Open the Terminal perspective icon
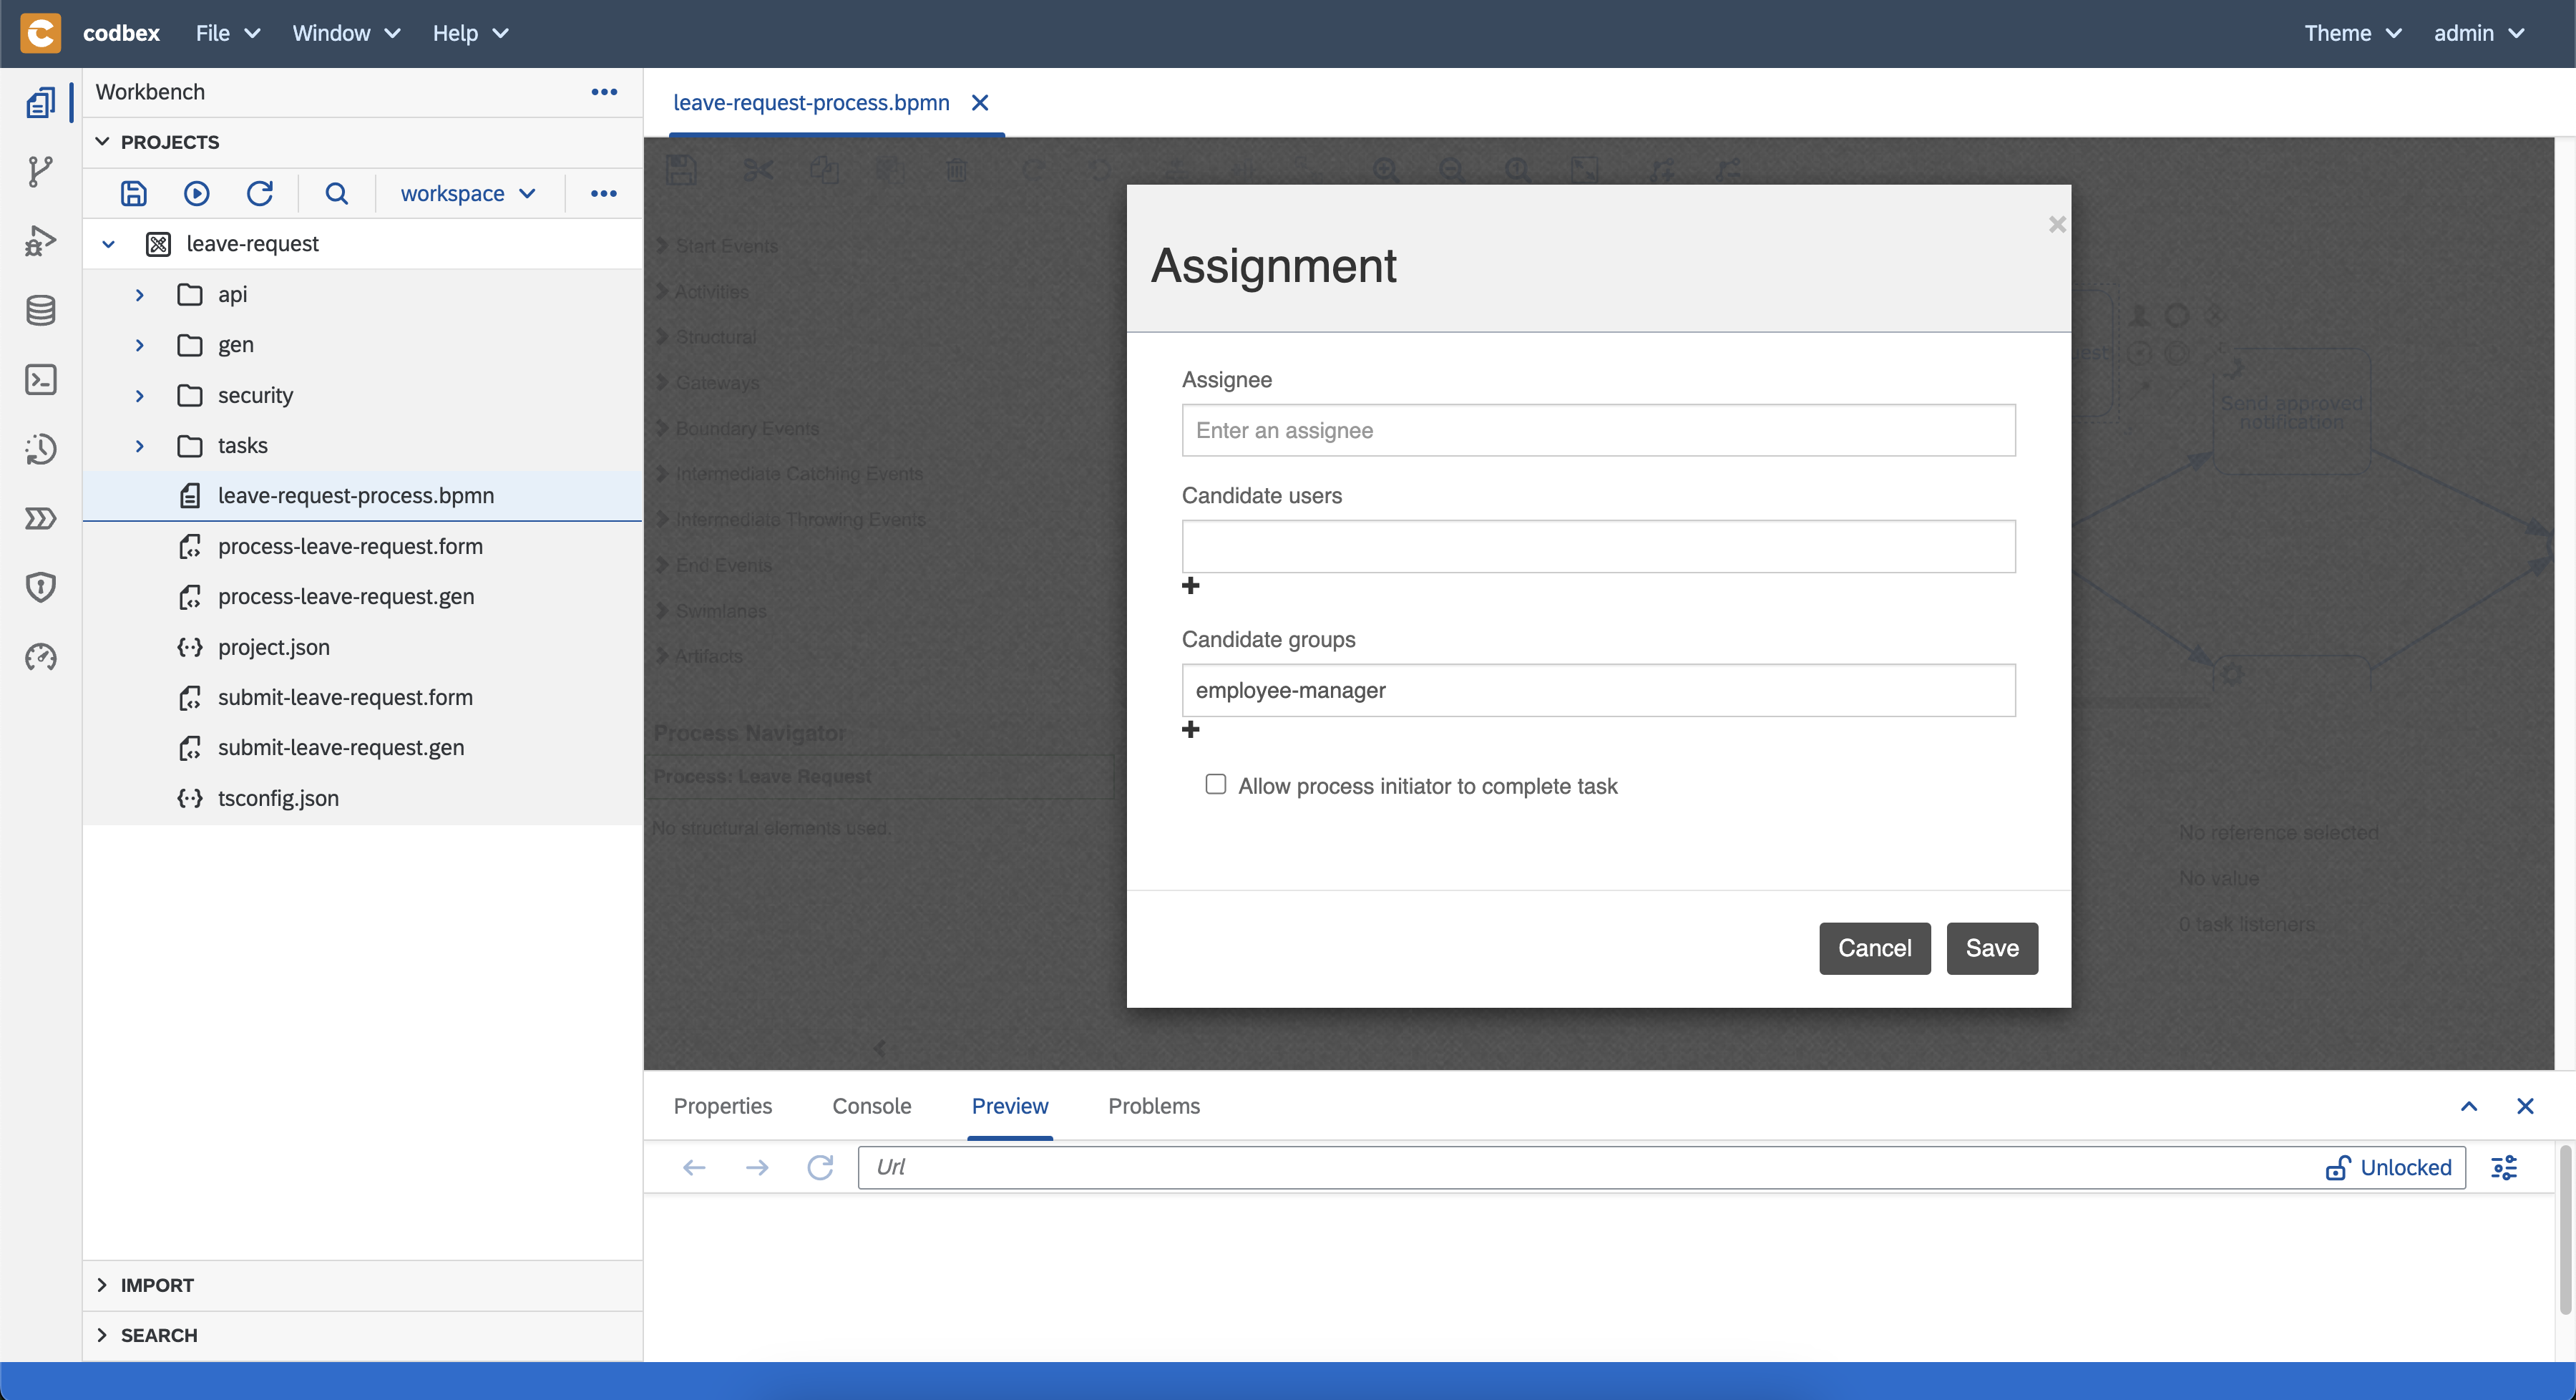 point(40,380)
